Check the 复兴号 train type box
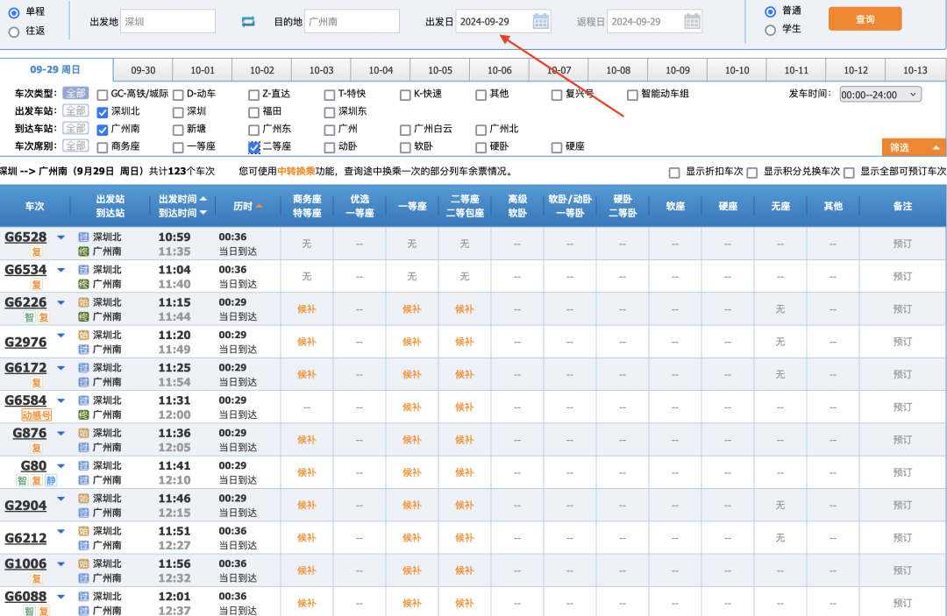This screenshot has width=947, height=616. pyautogui.click(x=557, y=95)
